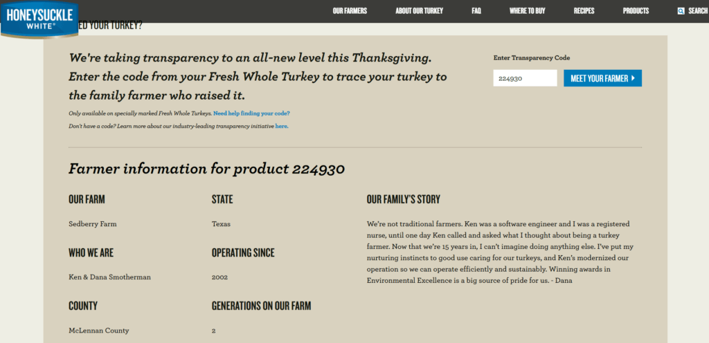The image size is (709, 343).
Task: Click the Ken & Dana Smotherman text
Action: (109, 277)
